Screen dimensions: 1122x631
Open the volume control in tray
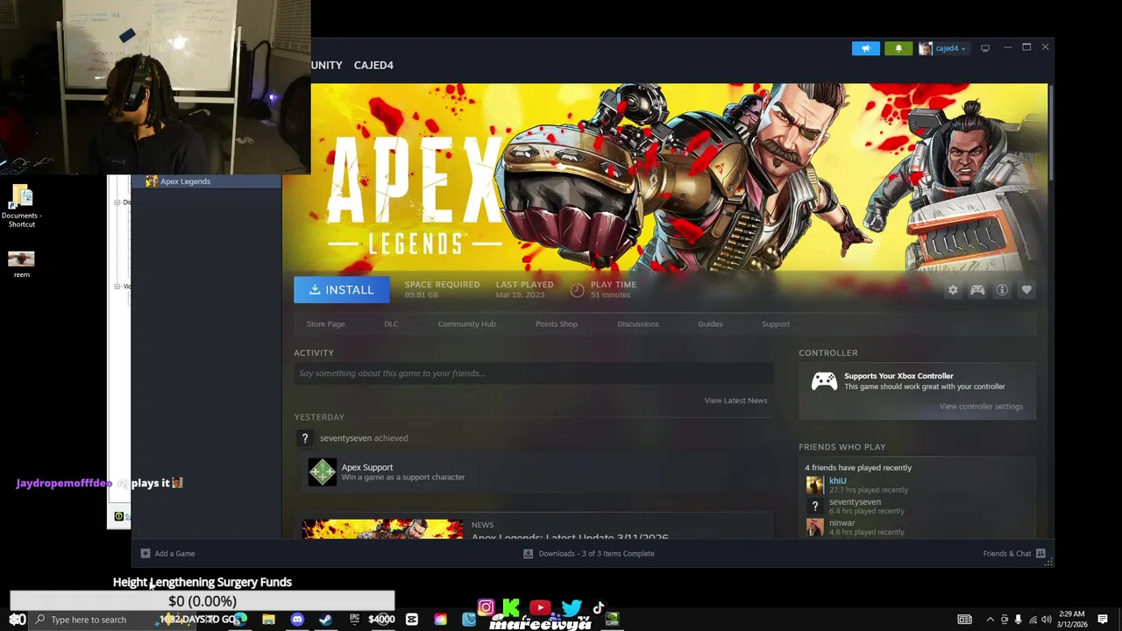click(1047, 620)
